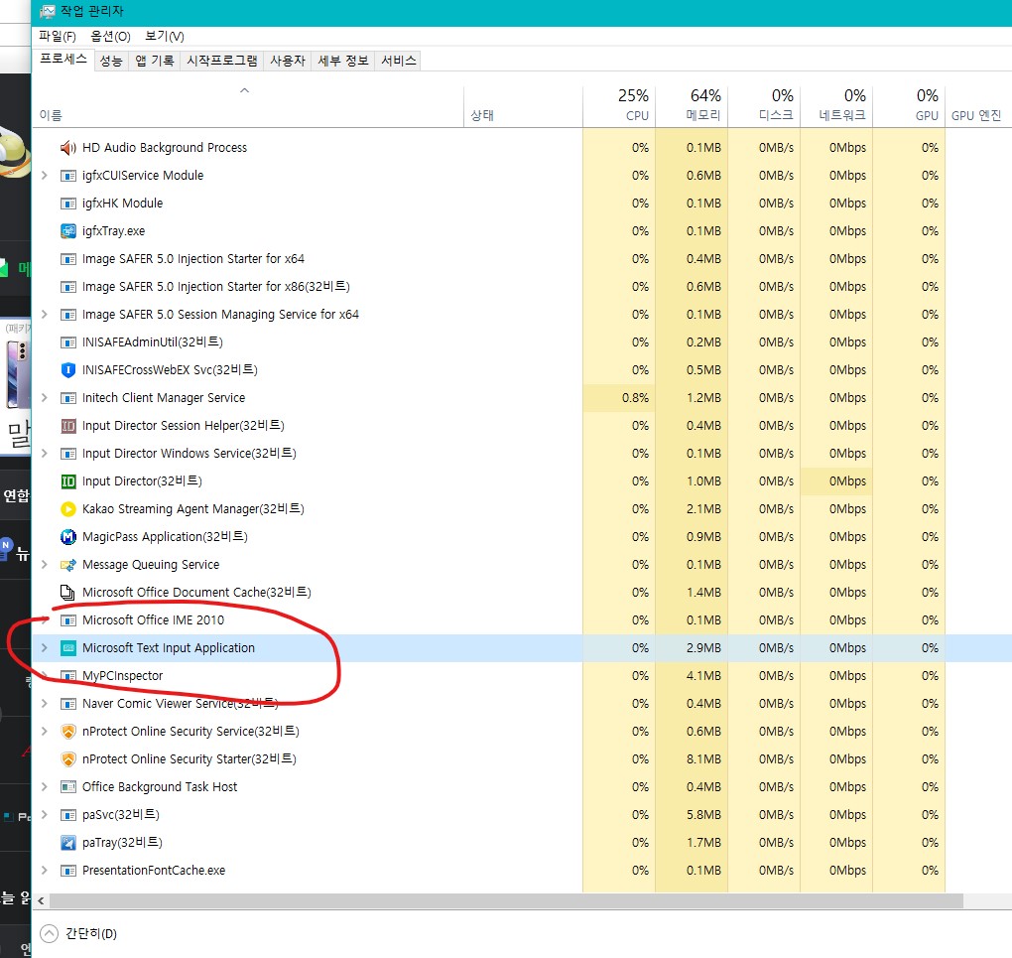1012x958 pixels.
Task: Select the 프로세스 tab
Action: tap(63, 60)
